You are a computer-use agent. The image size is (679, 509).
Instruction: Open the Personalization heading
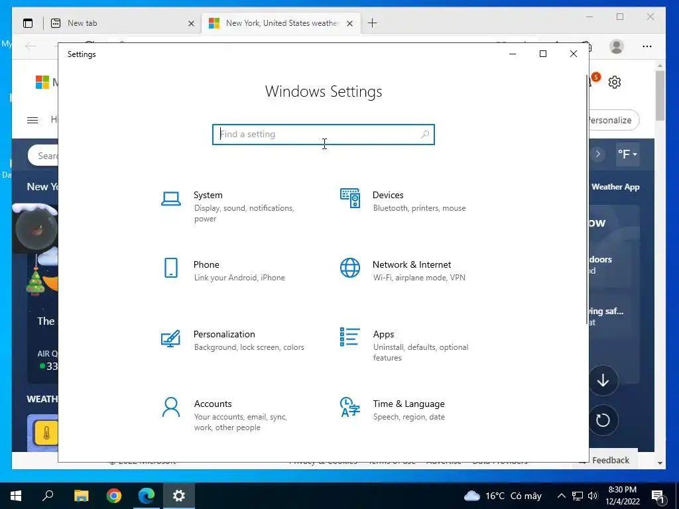coord(224,334)
